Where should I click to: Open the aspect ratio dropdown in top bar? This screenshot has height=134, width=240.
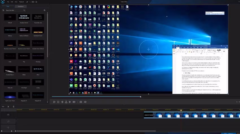(33, 2)
